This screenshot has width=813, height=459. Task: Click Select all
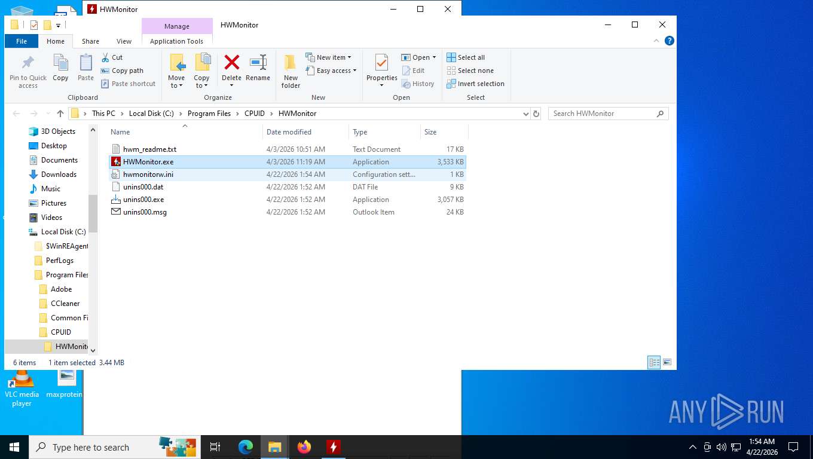[x=466, y=57]
